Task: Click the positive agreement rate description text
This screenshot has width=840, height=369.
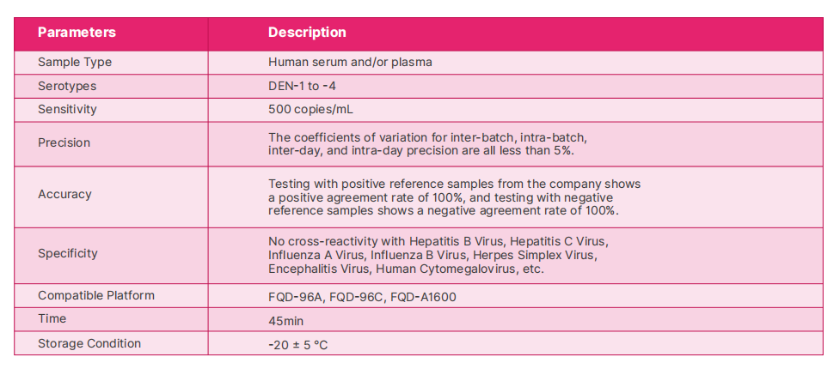Action: coord(454,197)
